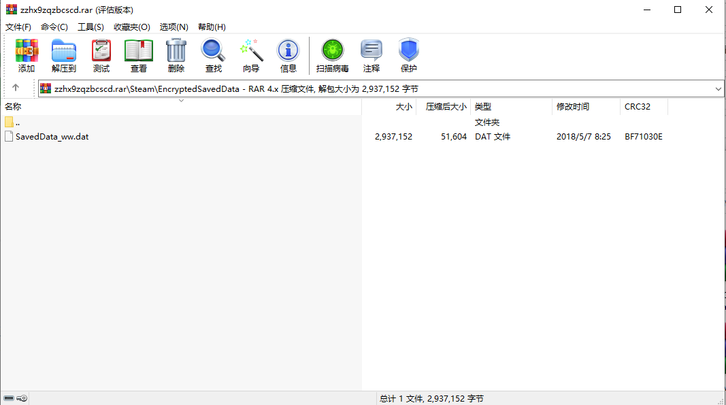Go up one folder with the arrow icon
Screen dimensions: 726x405
(16, 88)
